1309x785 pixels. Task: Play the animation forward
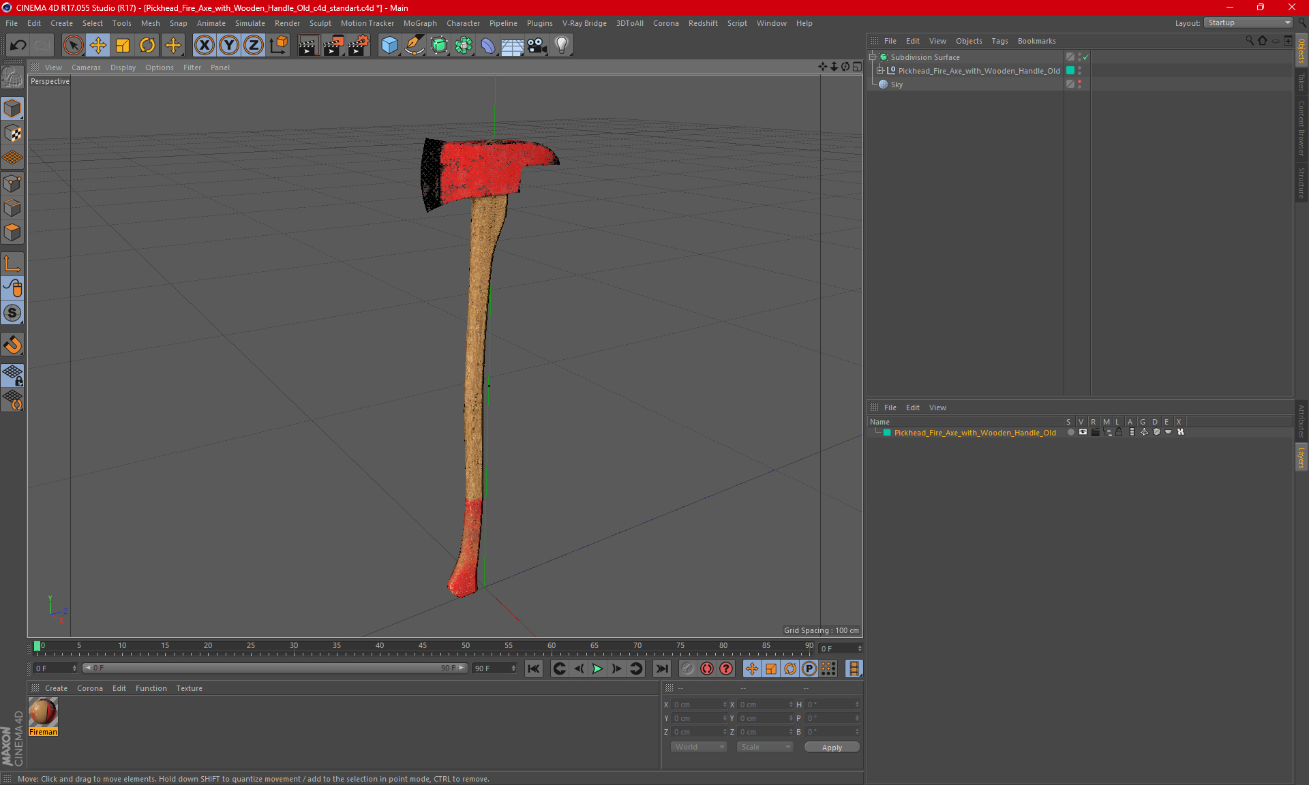(597, 668)
